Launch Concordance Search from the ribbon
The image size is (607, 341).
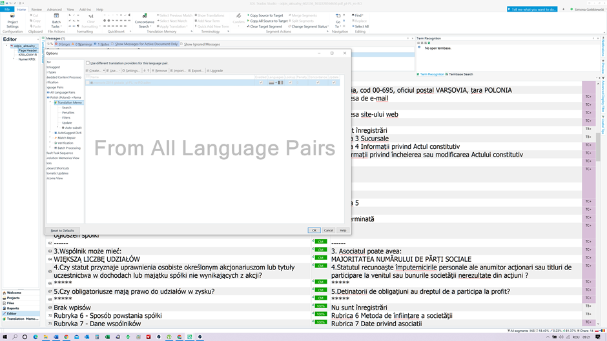click(x=145, y=21)
